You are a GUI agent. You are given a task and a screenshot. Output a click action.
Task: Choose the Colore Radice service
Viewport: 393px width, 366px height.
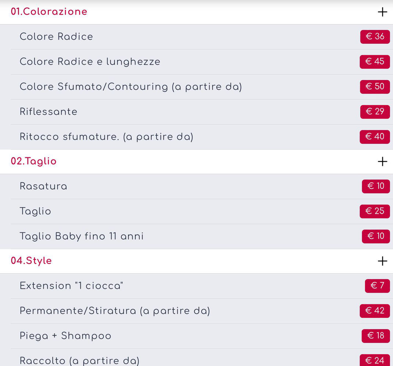pyautogui.click(x=56, y=37)
